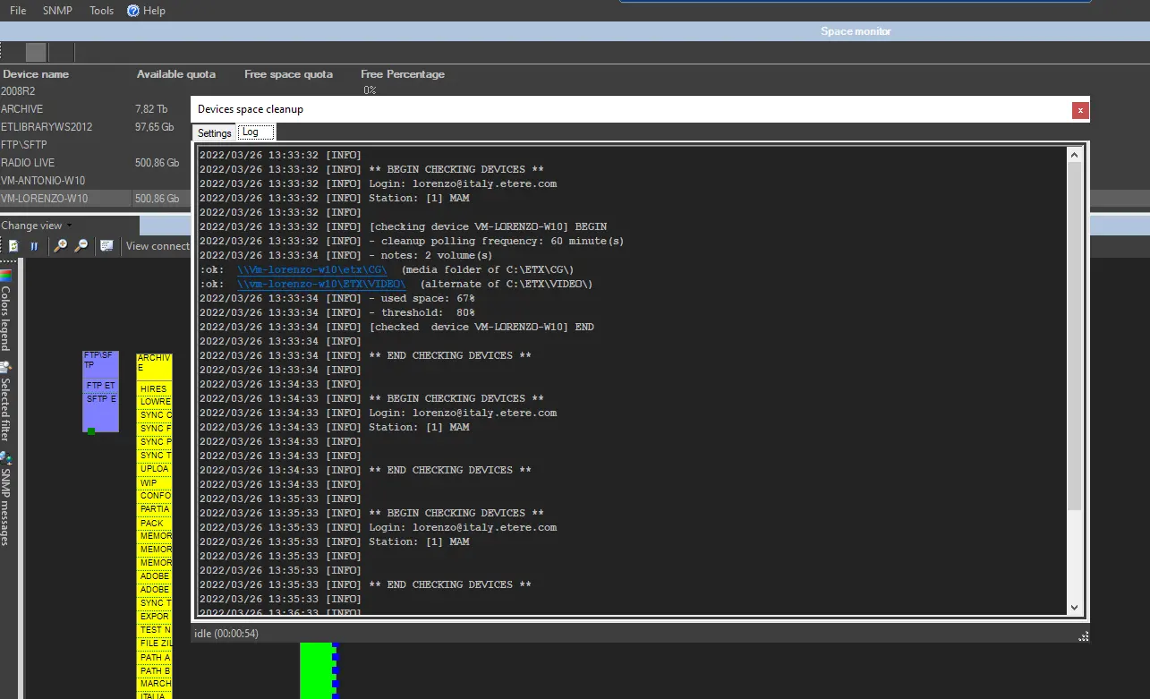1150x699 pixels.
Task: Click the refresh view toolbar icon
Action: [x=13, y=246]
